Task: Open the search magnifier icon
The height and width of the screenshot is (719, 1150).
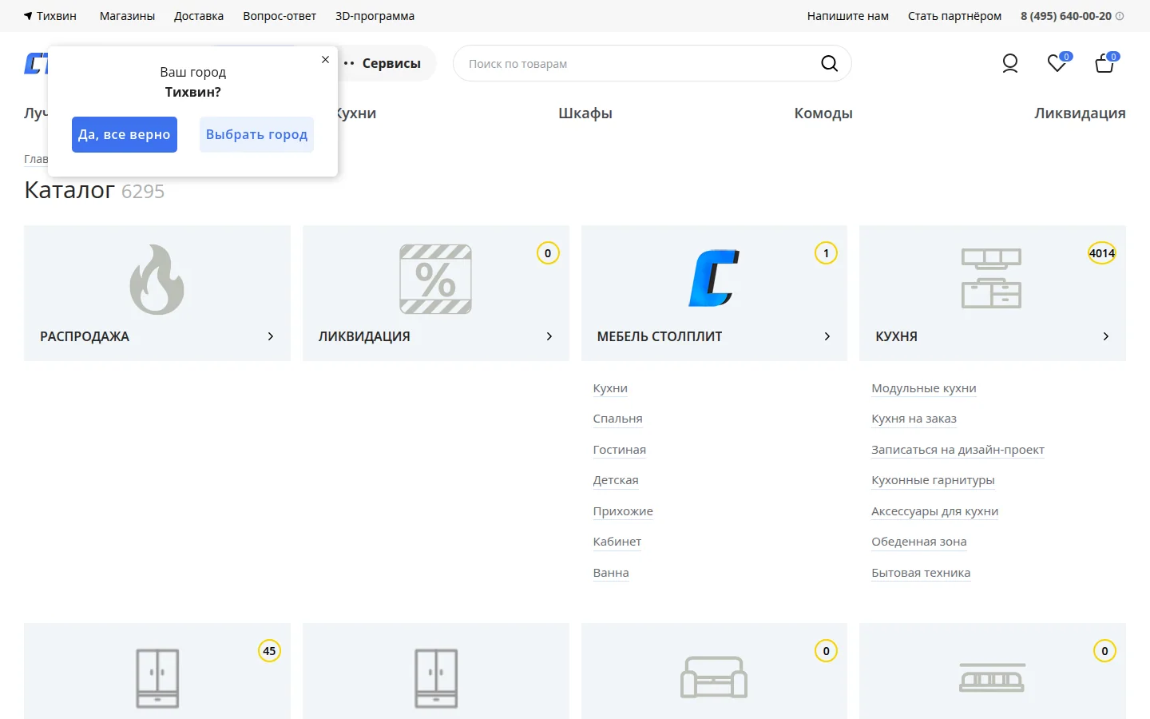Action: (x=830, y=63)
